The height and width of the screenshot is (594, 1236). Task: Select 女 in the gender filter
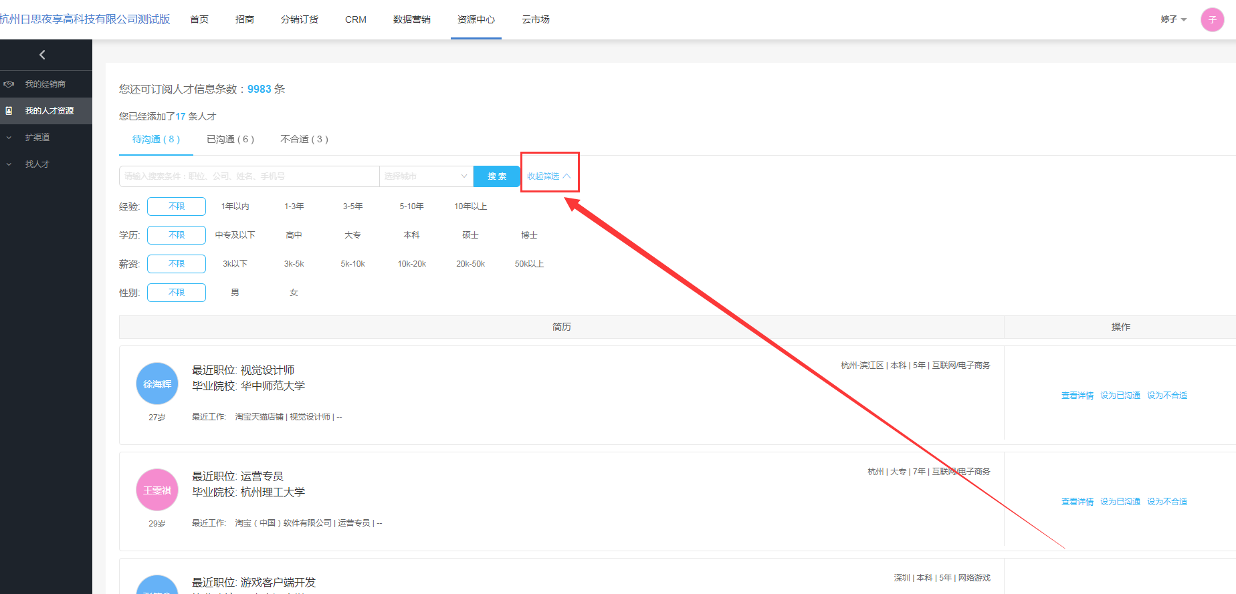click(x=294, y=293)
